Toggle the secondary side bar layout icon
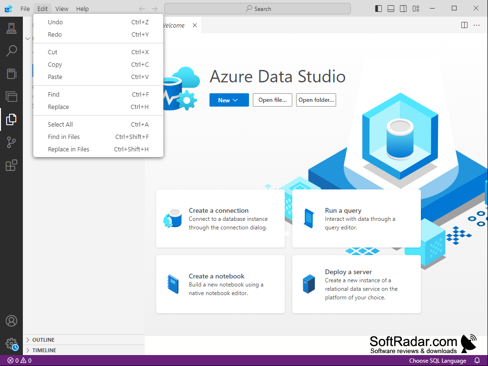The width and height of the screenshot is (488, 366). coord(403,9)
